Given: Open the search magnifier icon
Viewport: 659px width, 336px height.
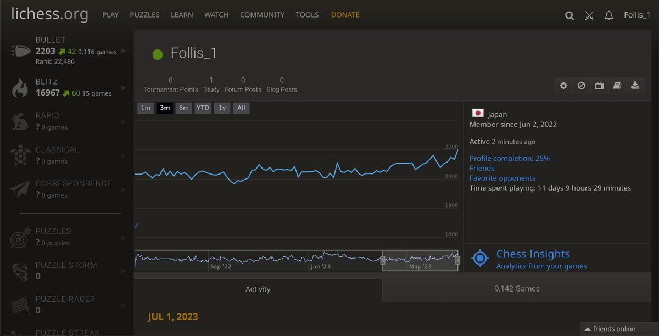Looking at the screenshot, I should 569,15.
